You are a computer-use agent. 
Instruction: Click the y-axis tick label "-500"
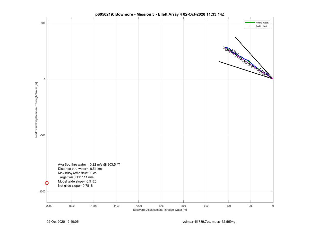pyautogui.click(x=42, y=135)
